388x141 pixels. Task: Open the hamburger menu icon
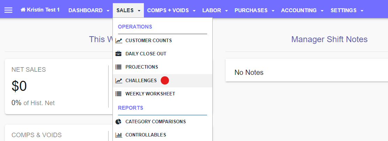(x=8, y=10)
